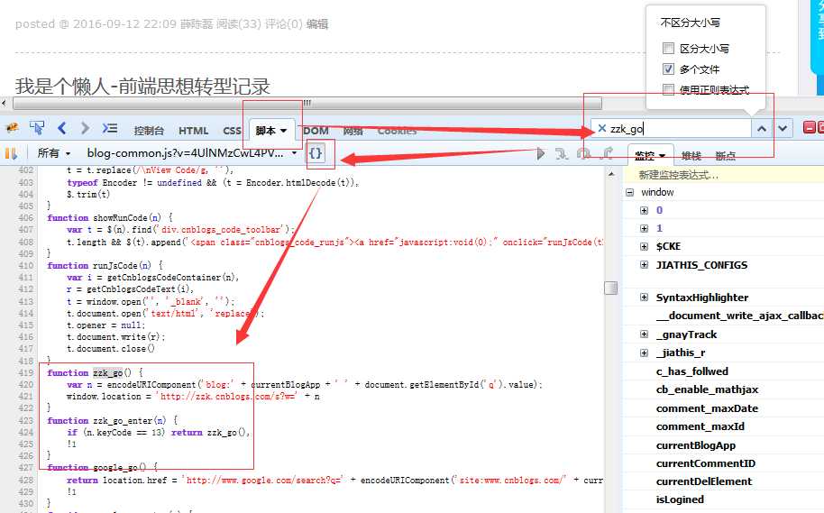The height and width of the screenshot is (513, 824).
Task: Click the pause-on-break icon
Action: pyautogui.click(x=11, y=153)
